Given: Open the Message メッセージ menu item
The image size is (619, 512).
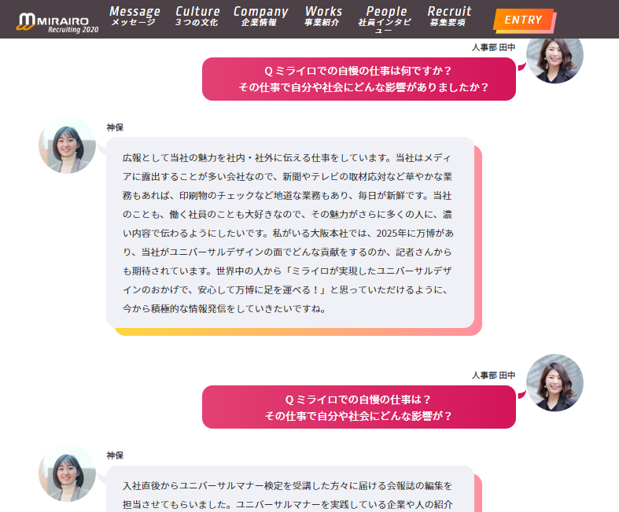Looking at the screenshot, I should pyautogui.click(x=134, y=17).
